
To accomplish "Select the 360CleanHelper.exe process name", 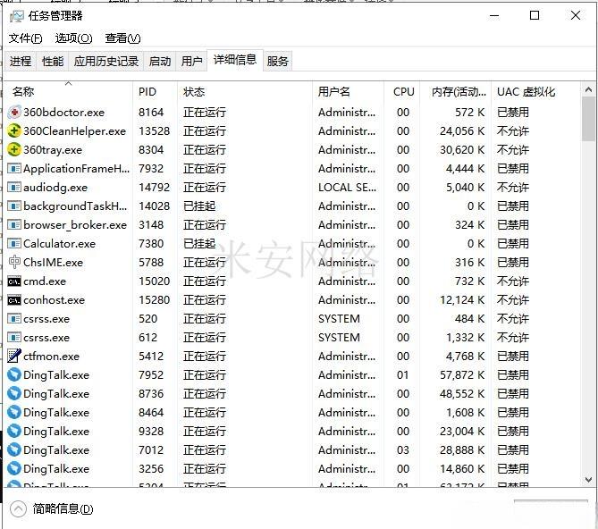I will [75, 131].
